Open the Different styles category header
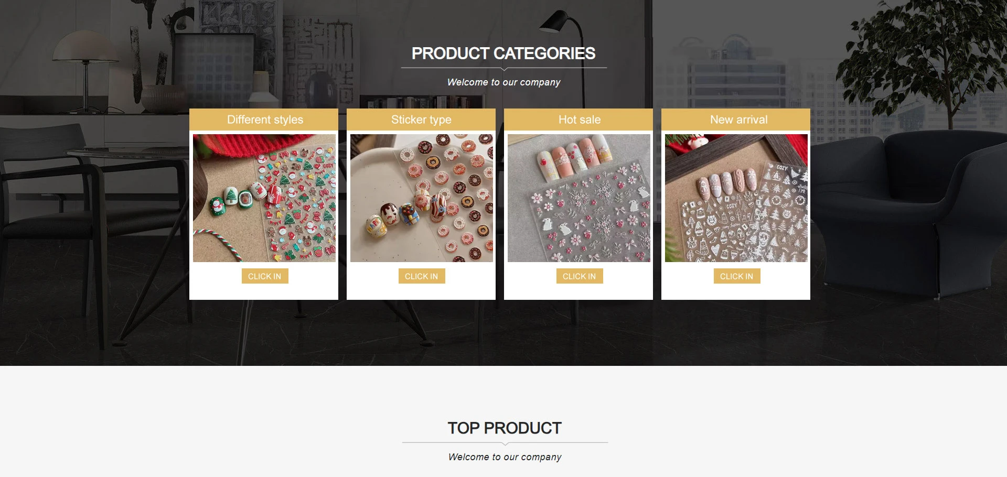1007x477 pixels. pyautogui.click(x=264, y=120)
